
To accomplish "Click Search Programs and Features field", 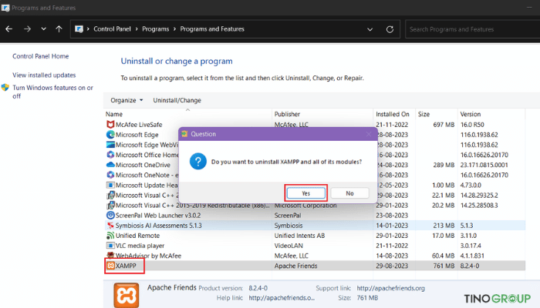I will (x=472, y=29).
